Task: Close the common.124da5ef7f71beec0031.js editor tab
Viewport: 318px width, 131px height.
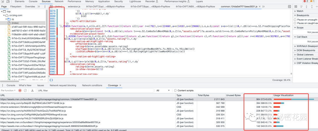Action: (259, 6)
